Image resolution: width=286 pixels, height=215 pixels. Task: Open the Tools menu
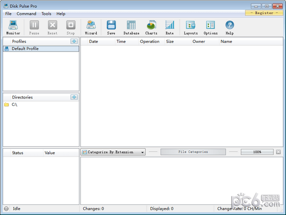click(46, 14)
